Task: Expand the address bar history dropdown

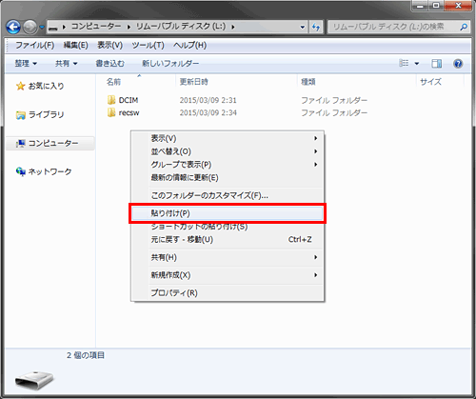Action: tap(303, 27)
